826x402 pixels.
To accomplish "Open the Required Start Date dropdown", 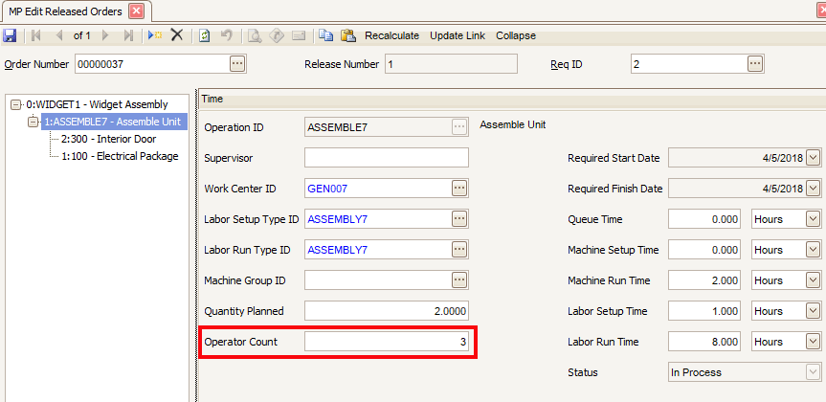I will coord(814,158).
